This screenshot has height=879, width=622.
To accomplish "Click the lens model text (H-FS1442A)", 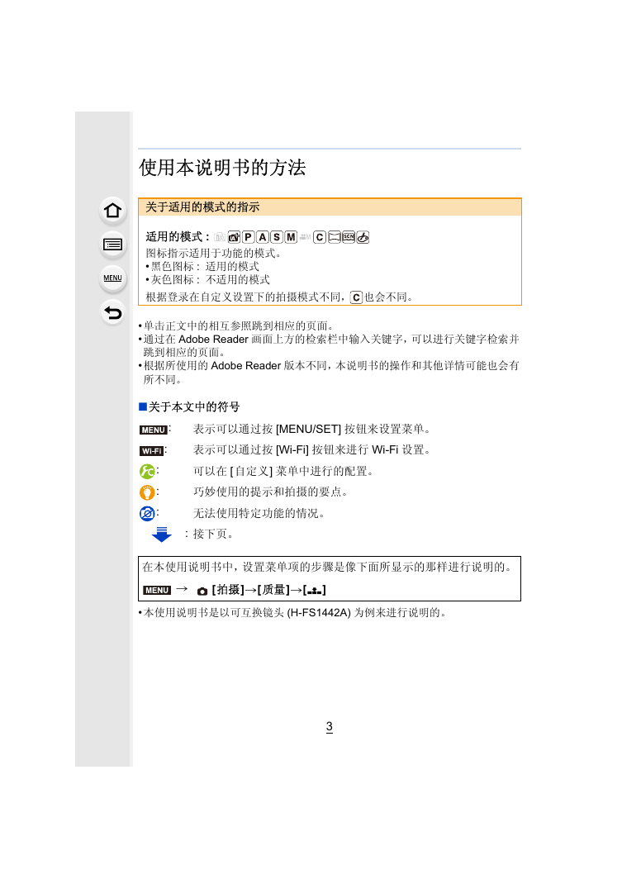I will pyautogui.click(x=319, y=613).
